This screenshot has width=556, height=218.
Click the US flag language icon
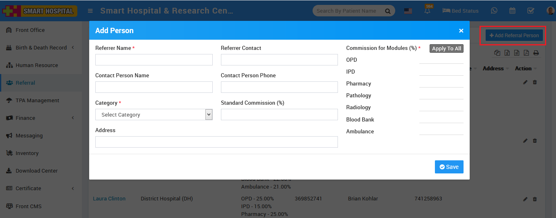click(408, 11)
